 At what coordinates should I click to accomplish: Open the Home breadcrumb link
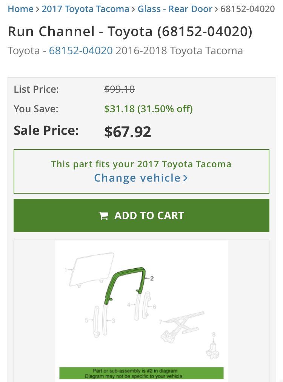(20, 9)
